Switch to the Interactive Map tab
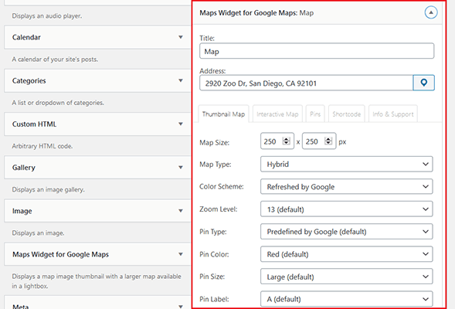This screenshot has height=309, width=455. coord(277,114)
